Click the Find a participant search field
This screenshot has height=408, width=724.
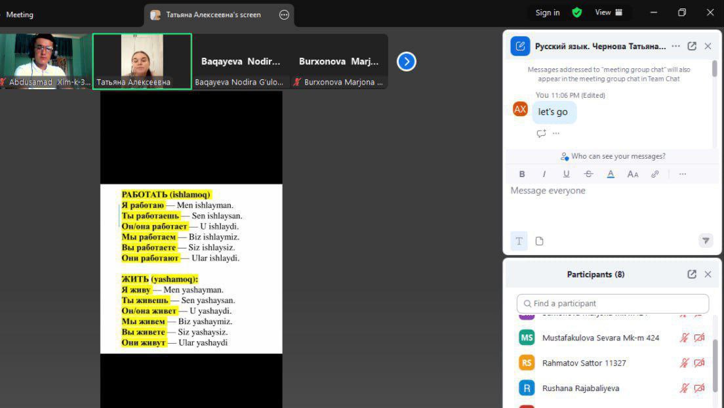click(x=613, y=304)
